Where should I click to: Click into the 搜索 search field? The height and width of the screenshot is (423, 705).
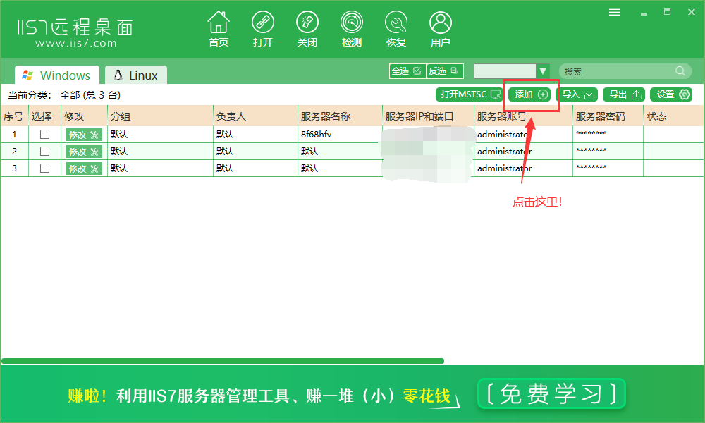click(x=618, y=71)
